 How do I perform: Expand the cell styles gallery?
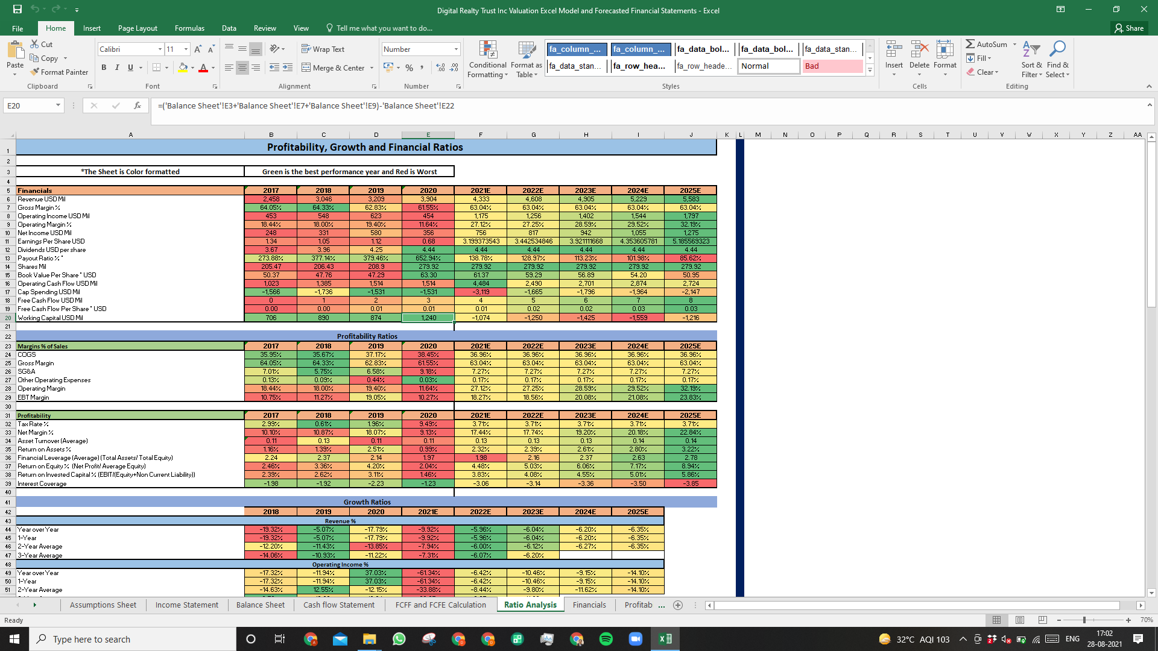(x=870, y=70)
